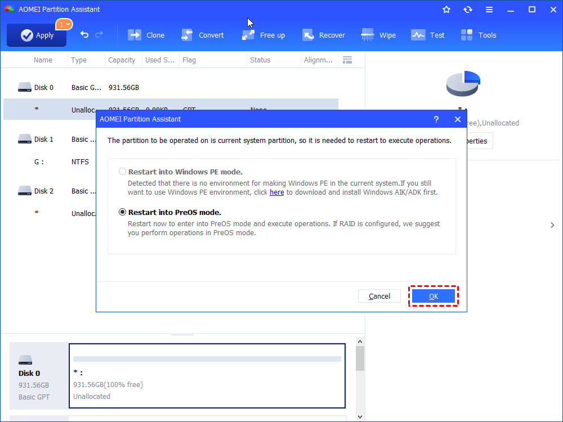Click the Disk 1 drive icon in list

(24, 139)
